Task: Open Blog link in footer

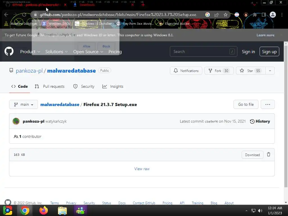Action: click(214, 203)
